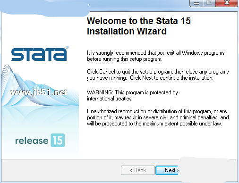239x183 pixels.
Task: Click the disabled Back button
Action: point(138,170)
